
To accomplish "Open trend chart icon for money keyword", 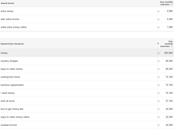I will tap(158, 53).
